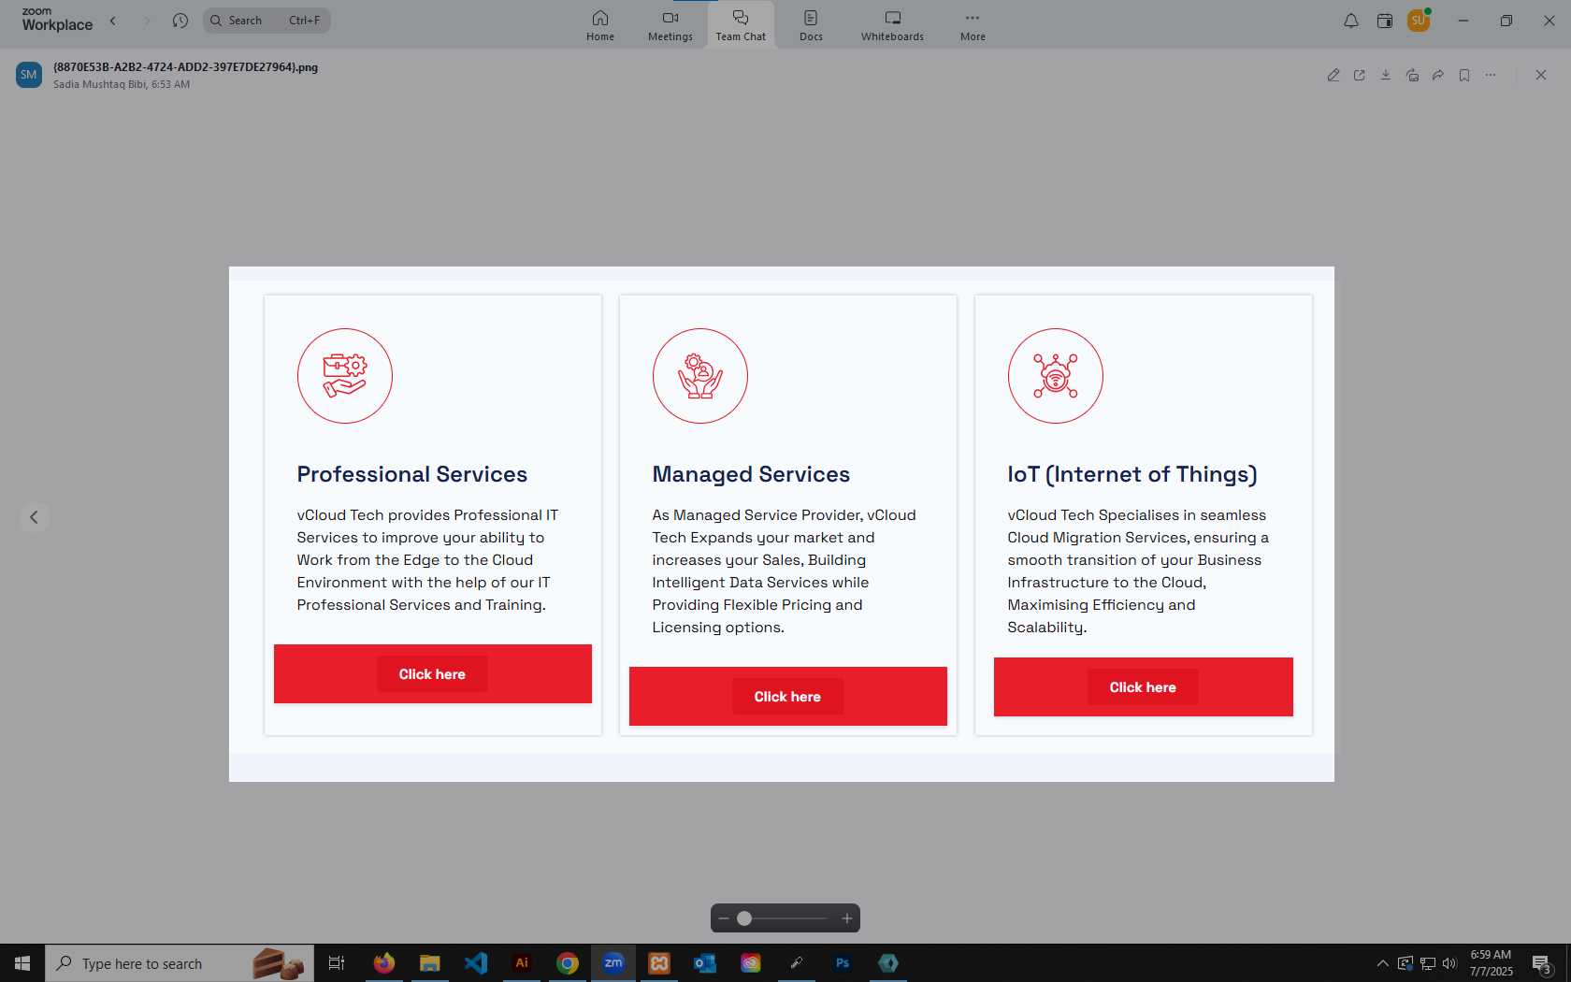Select the Team Chat tab
The height and width of the screenshot is (982, 1571).
(x=741, y=25)
